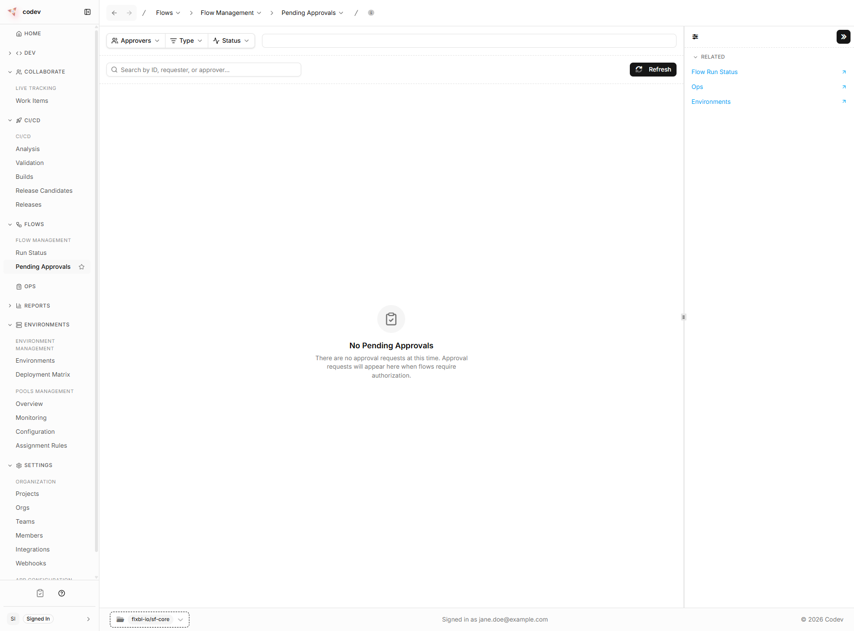Click the back navigation arrow

point(114,12)
